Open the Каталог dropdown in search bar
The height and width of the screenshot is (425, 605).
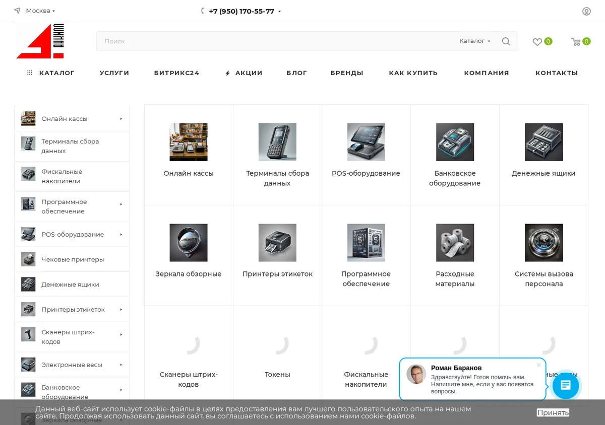[x=475, y=41]
